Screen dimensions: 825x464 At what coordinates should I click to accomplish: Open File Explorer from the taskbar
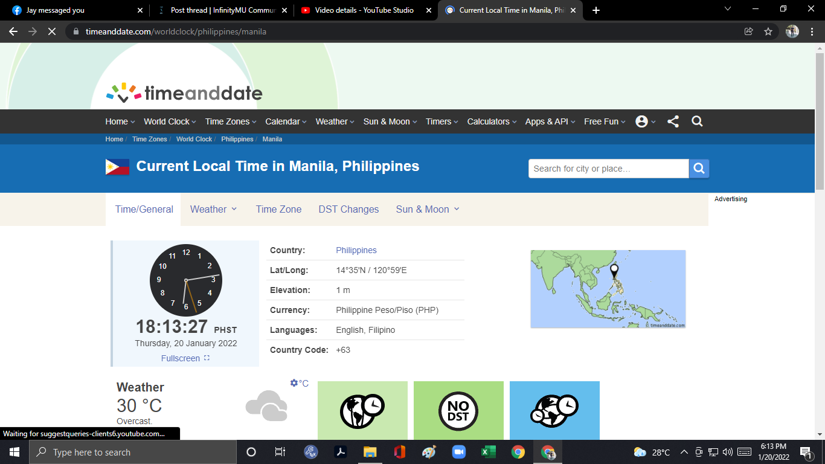point(370,452)
